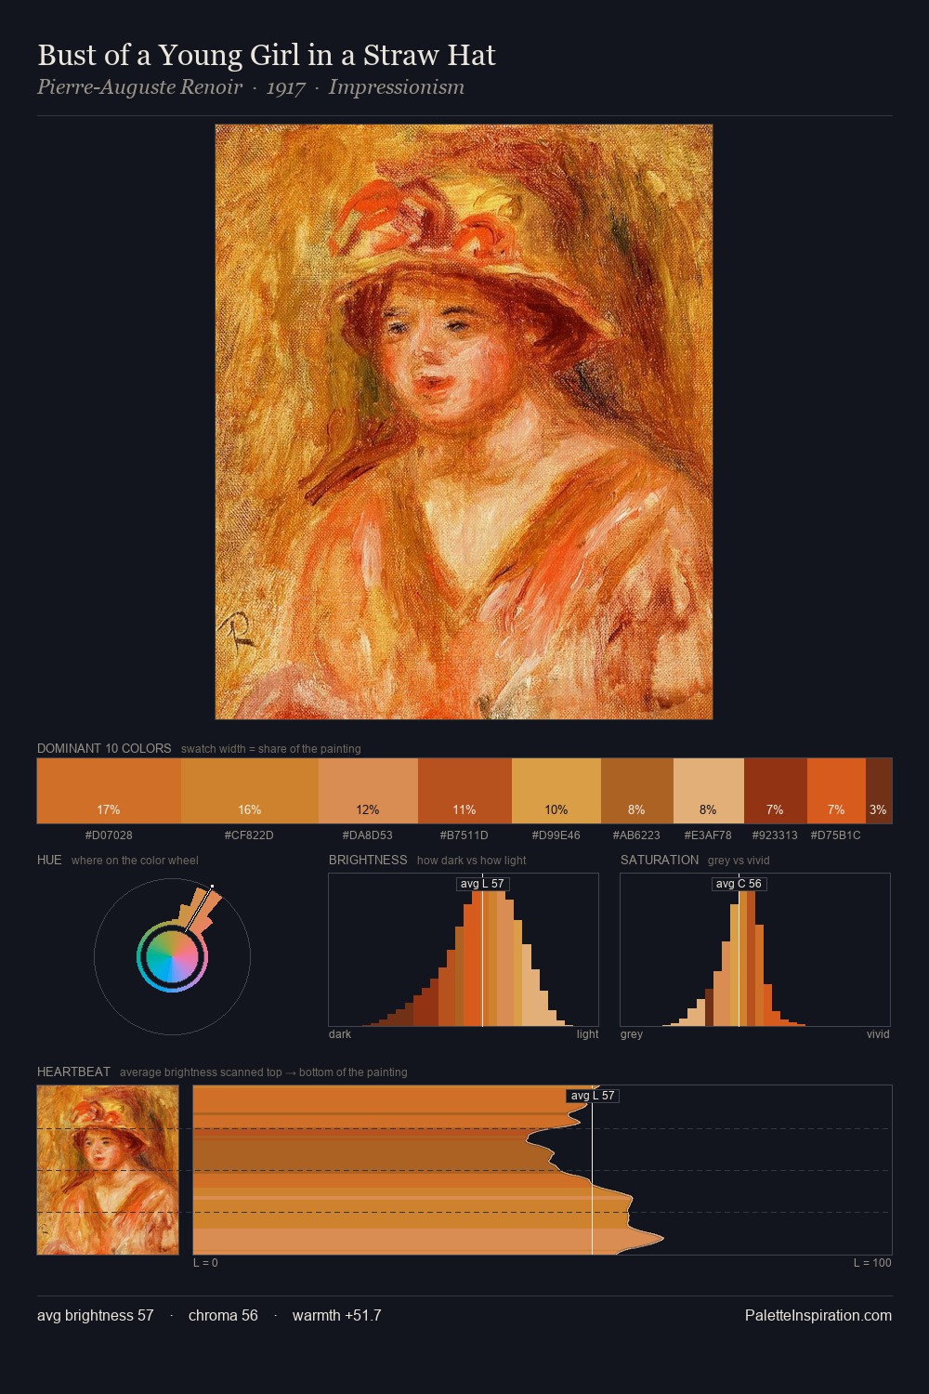The image size is (929, 1394).
Task: Choose the 11% swatch #B7511D
Action: [464, 791]
